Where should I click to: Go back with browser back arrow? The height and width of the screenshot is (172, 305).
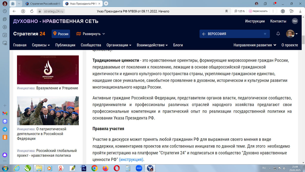coord(14,11)
